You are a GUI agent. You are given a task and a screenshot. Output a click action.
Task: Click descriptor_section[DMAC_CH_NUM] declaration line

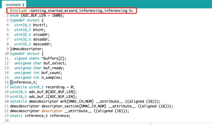click(92, 106)
